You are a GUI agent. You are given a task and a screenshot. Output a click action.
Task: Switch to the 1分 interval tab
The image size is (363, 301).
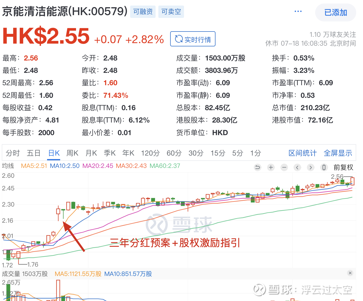[256, 153]
